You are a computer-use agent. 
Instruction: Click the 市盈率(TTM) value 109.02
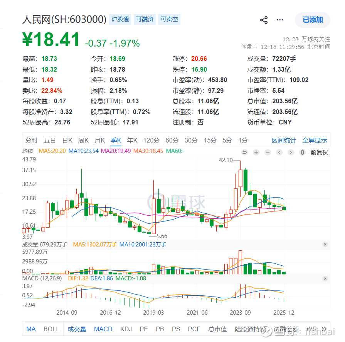pos(299,80)
